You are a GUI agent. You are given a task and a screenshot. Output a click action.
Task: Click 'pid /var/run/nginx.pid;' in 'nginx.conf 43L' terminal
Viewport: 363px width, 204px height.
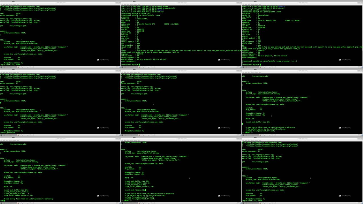(x=13, y=26)
